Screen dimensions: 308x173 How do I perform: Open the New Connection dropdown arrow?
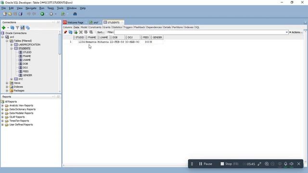[x=8, y=28]
